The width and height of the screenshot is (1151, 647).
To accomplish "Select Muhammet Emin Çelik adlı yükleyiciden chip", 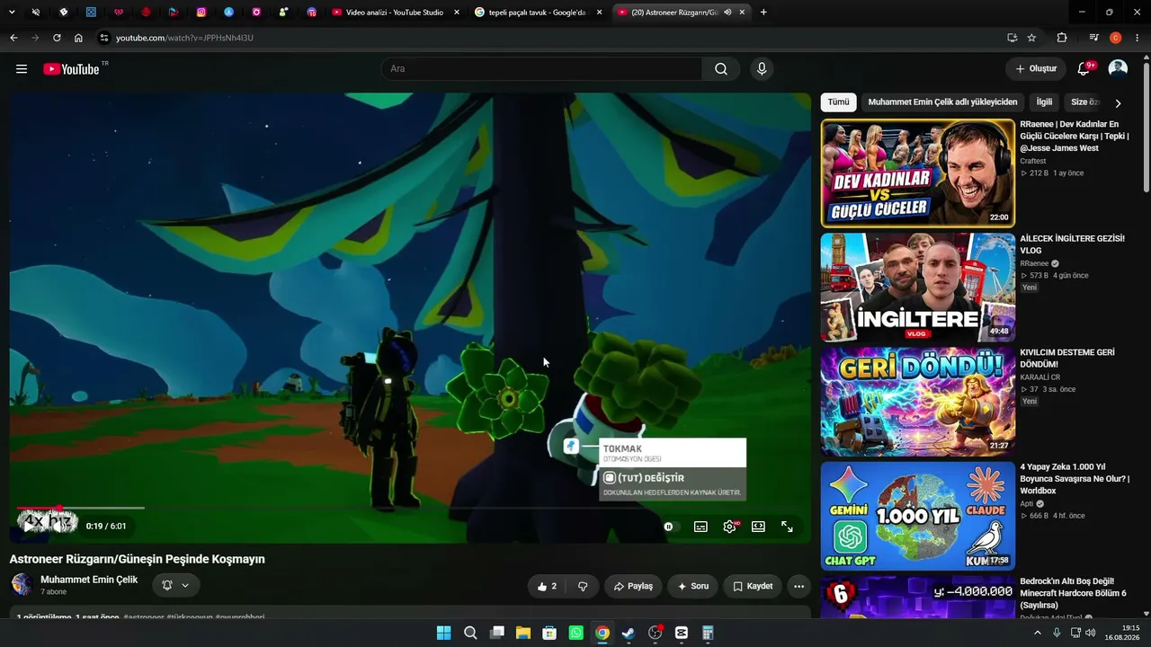I will pos(942,102).
